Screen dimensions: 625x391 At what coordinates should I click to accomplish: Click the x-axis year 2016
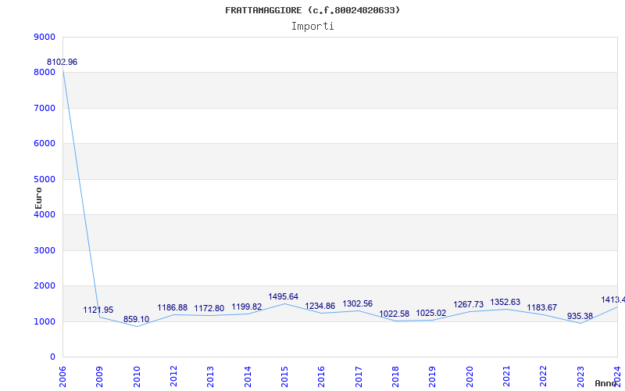click(x=321, y=377)
